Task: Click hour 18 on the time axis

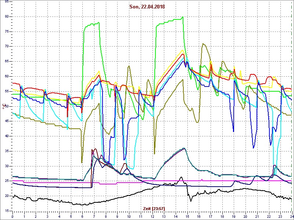Action: (222, 216)
